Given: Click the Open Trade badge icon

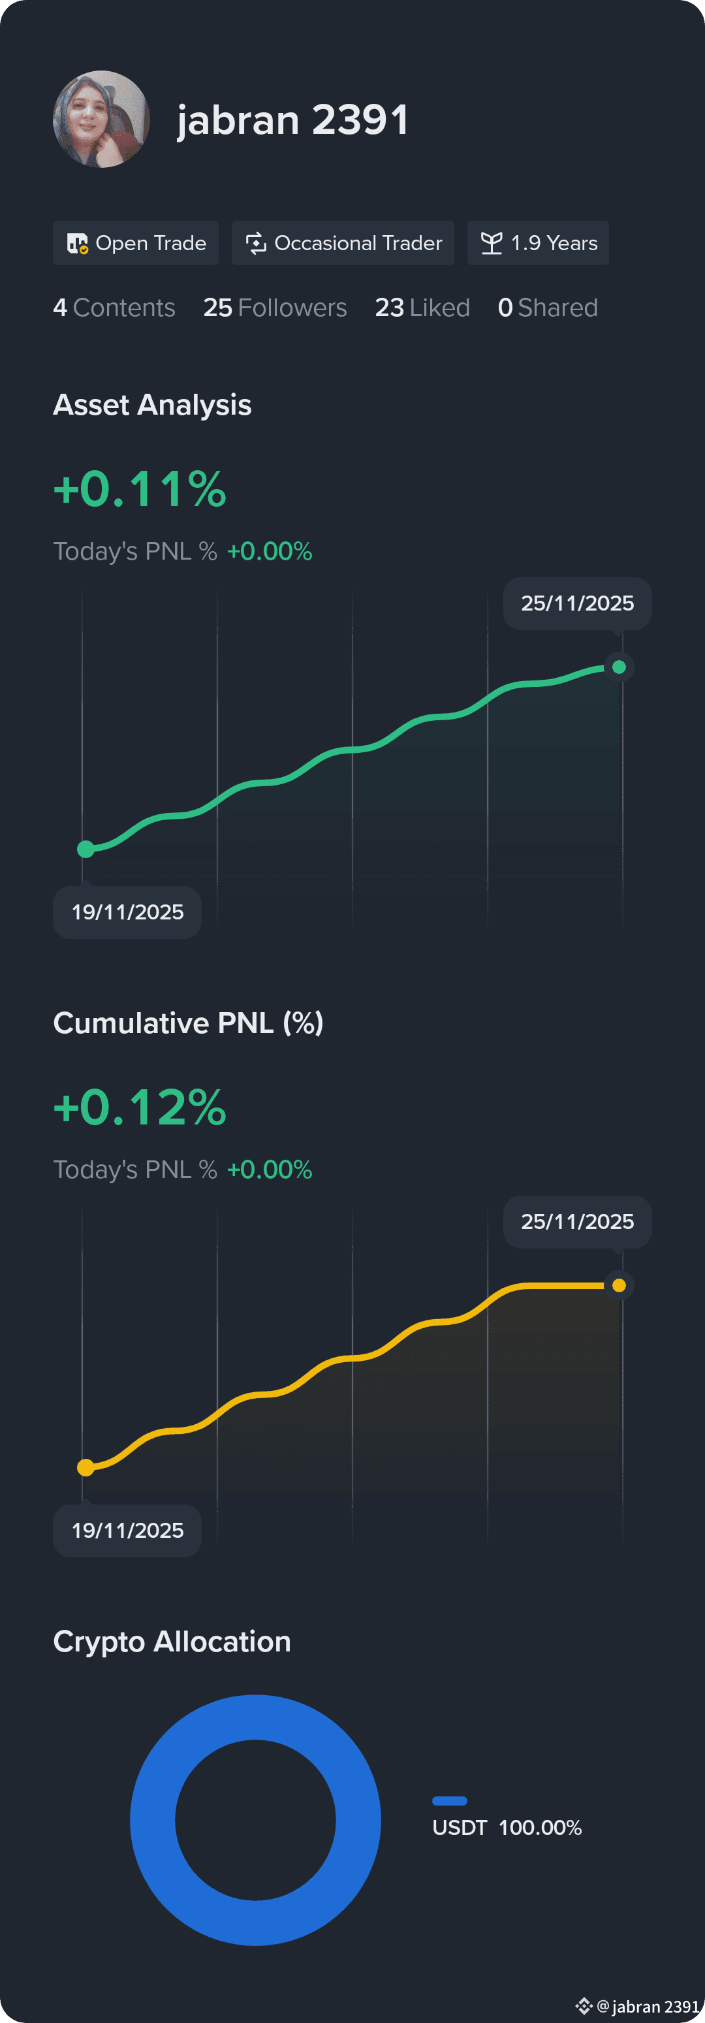Looking at the screenshot, I should [x=77, y=244].
